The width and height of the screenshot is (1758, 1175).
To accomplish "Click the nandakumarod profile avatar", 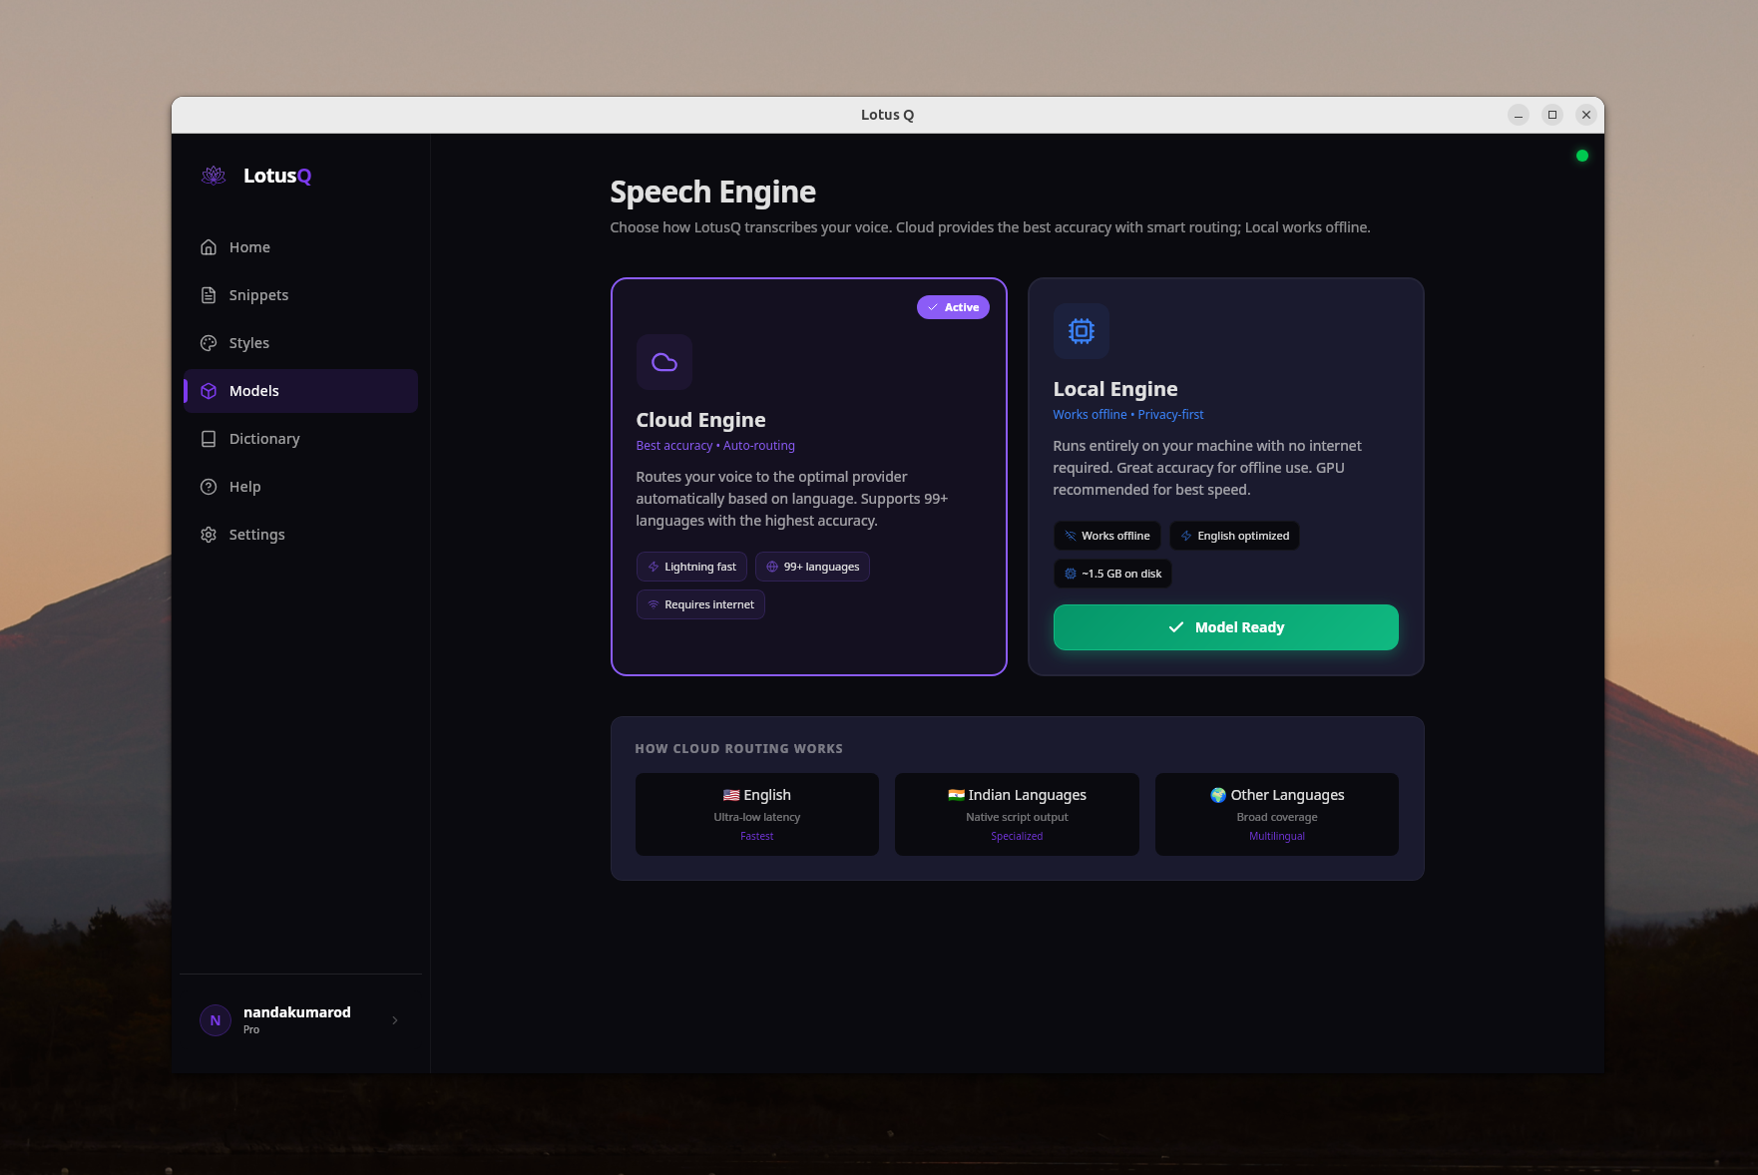I will 215,1020.
